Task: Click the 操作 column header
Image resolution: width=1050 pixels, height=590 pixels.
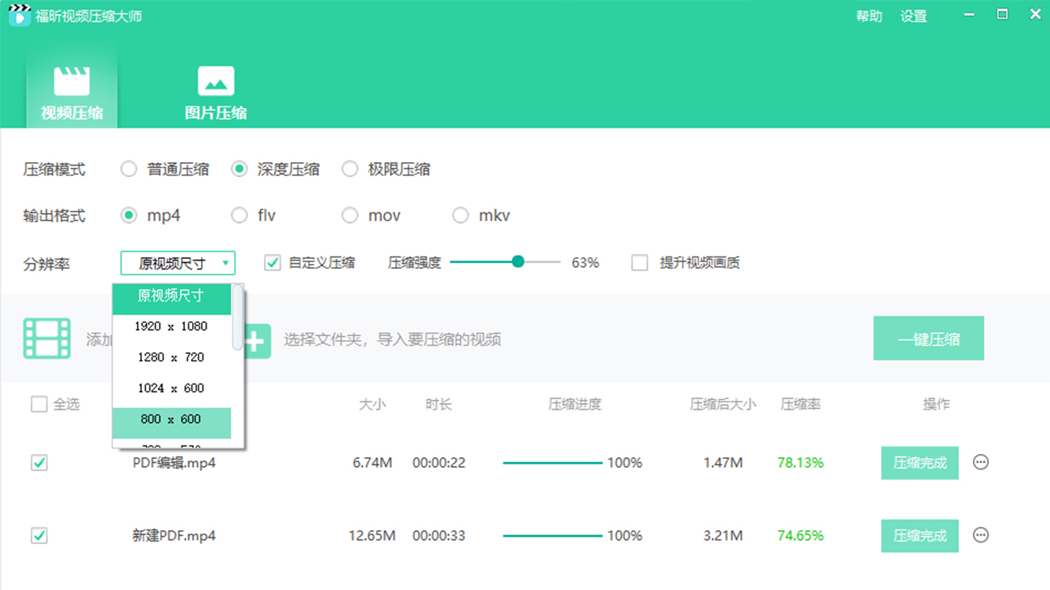Action: 936,404
